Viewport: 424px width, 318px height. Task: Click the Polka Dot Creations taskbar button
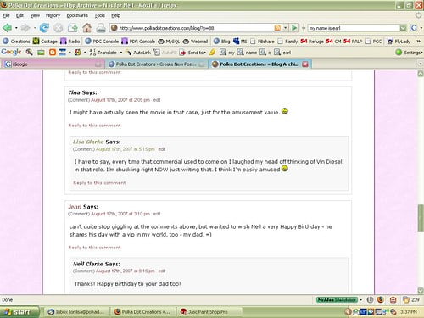(142, 312)
